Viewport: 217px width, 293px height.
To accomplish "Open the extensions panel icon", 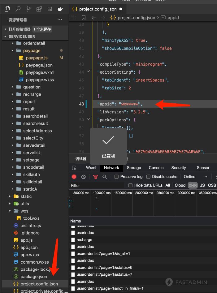I will click(39, 9).
